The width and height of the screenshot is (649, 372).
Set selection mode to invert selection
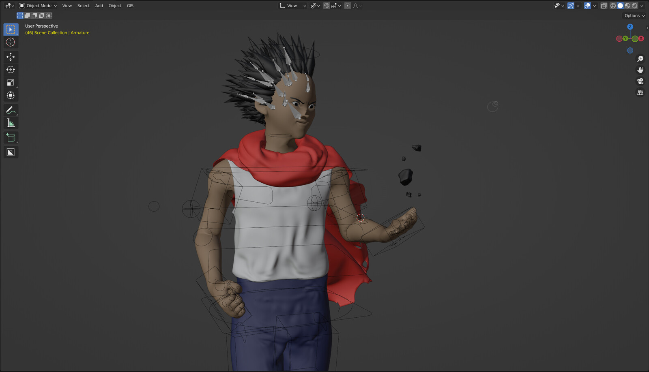coord(41,15)
